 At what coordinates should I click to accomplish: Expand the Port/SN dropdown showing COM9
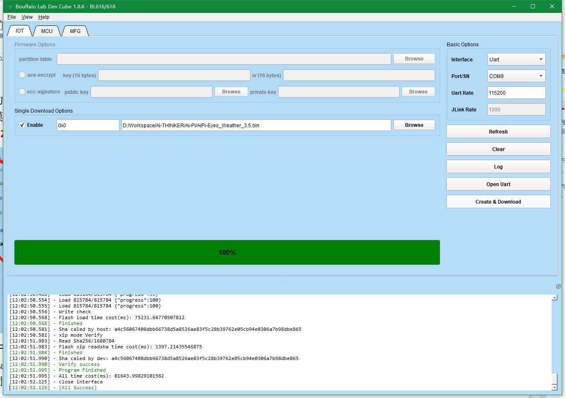coord(517,76)
